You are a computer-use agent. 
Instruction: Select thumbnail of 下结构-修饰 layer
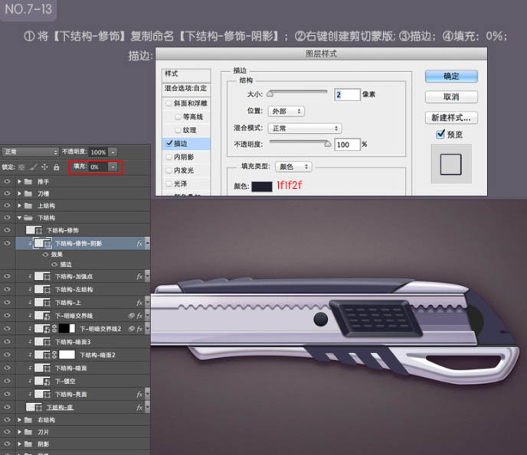(x=34, y=230)
